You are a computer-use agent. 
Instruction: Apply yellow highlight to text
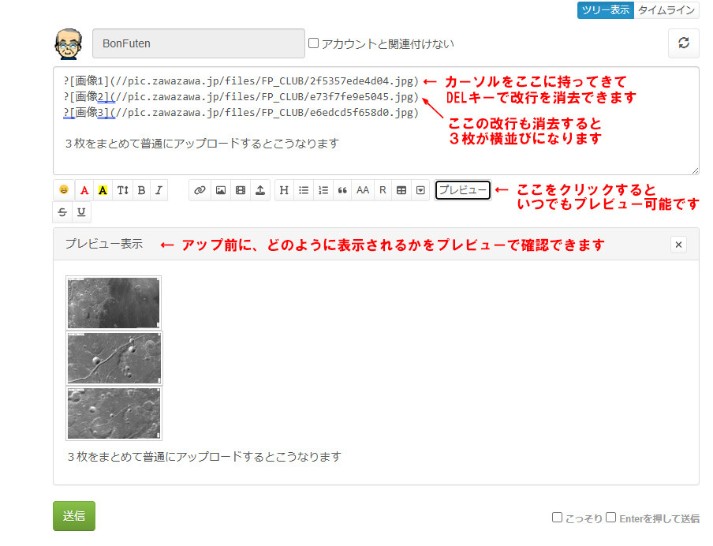pos(103,190)
